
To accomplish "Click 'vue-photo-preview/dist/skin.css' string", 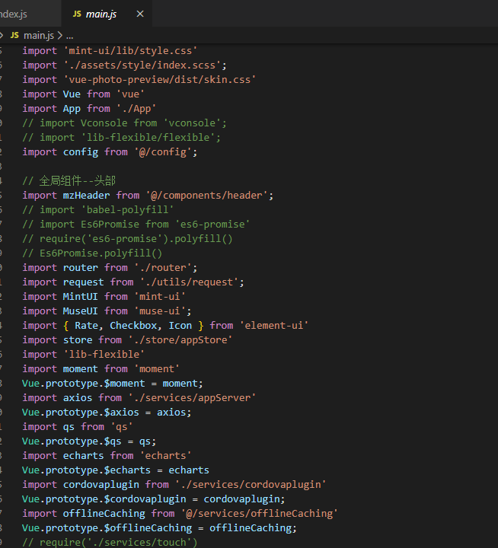I will (x=159, y=80).
